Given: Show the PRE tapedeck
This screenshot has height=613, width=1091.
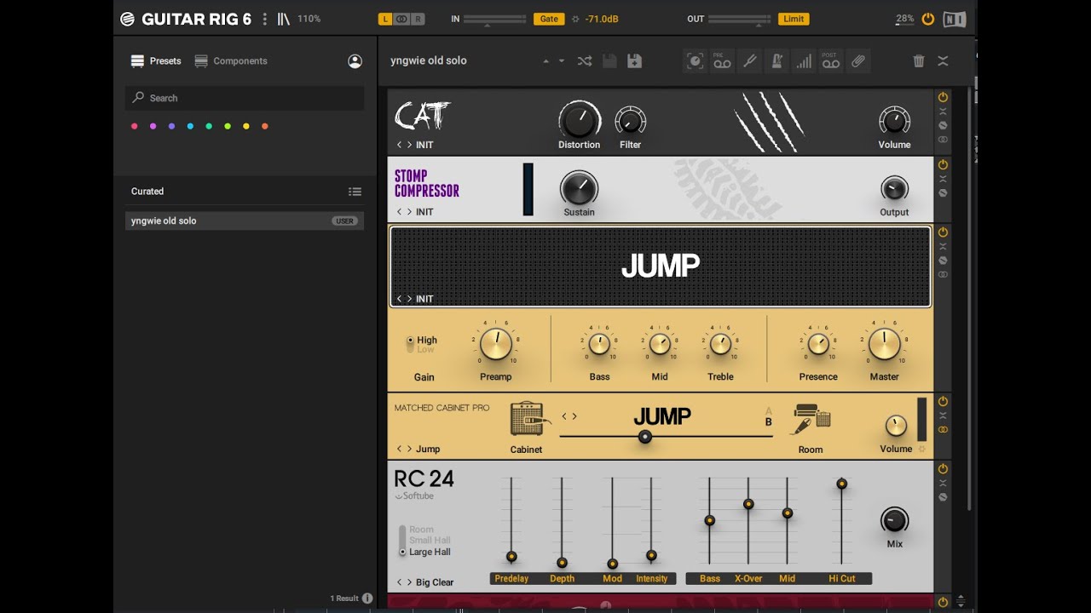Looking at the screenshot, I should (722, 61).
